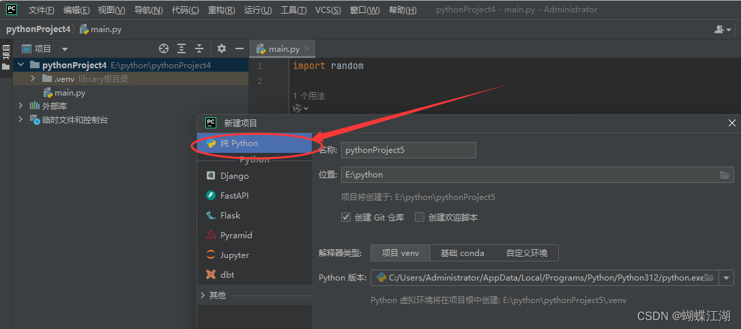The image size is (741, 329).
Task: Click pythonProject4 breadcrumb in navigation bar
Action: pyautogui.click(x=38, y=29)
